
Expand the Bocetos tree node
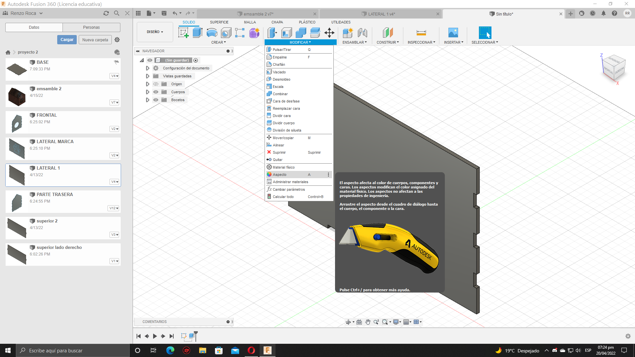[148, 100]
